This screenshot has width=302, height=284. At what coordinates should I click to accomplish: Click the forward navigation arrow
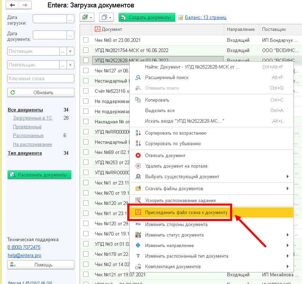(25, 5)
